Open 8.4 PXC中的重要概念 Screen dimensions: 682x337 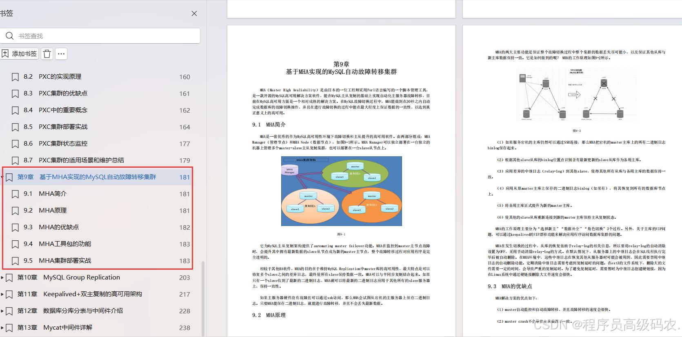click(x=56, y=110)
